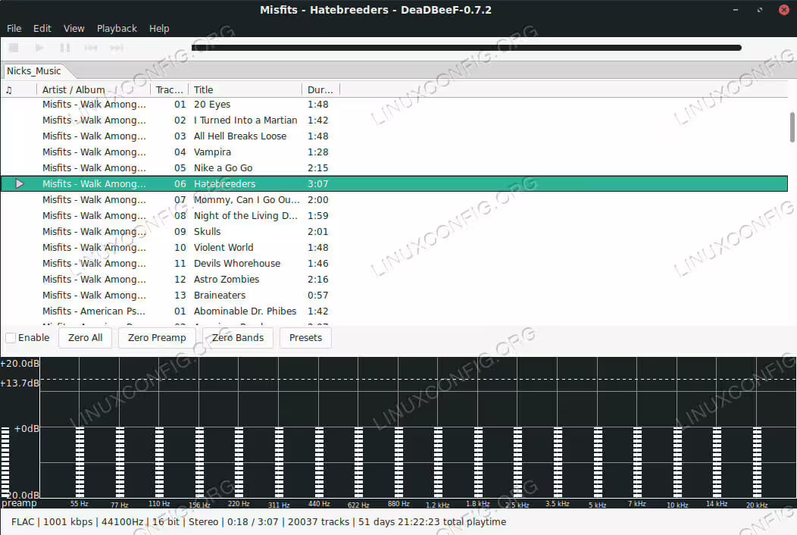Screen dimensions: 797x535
Task: Select the track Nike a Go Go
Action: pyautogui.click(x=395, y=167)
